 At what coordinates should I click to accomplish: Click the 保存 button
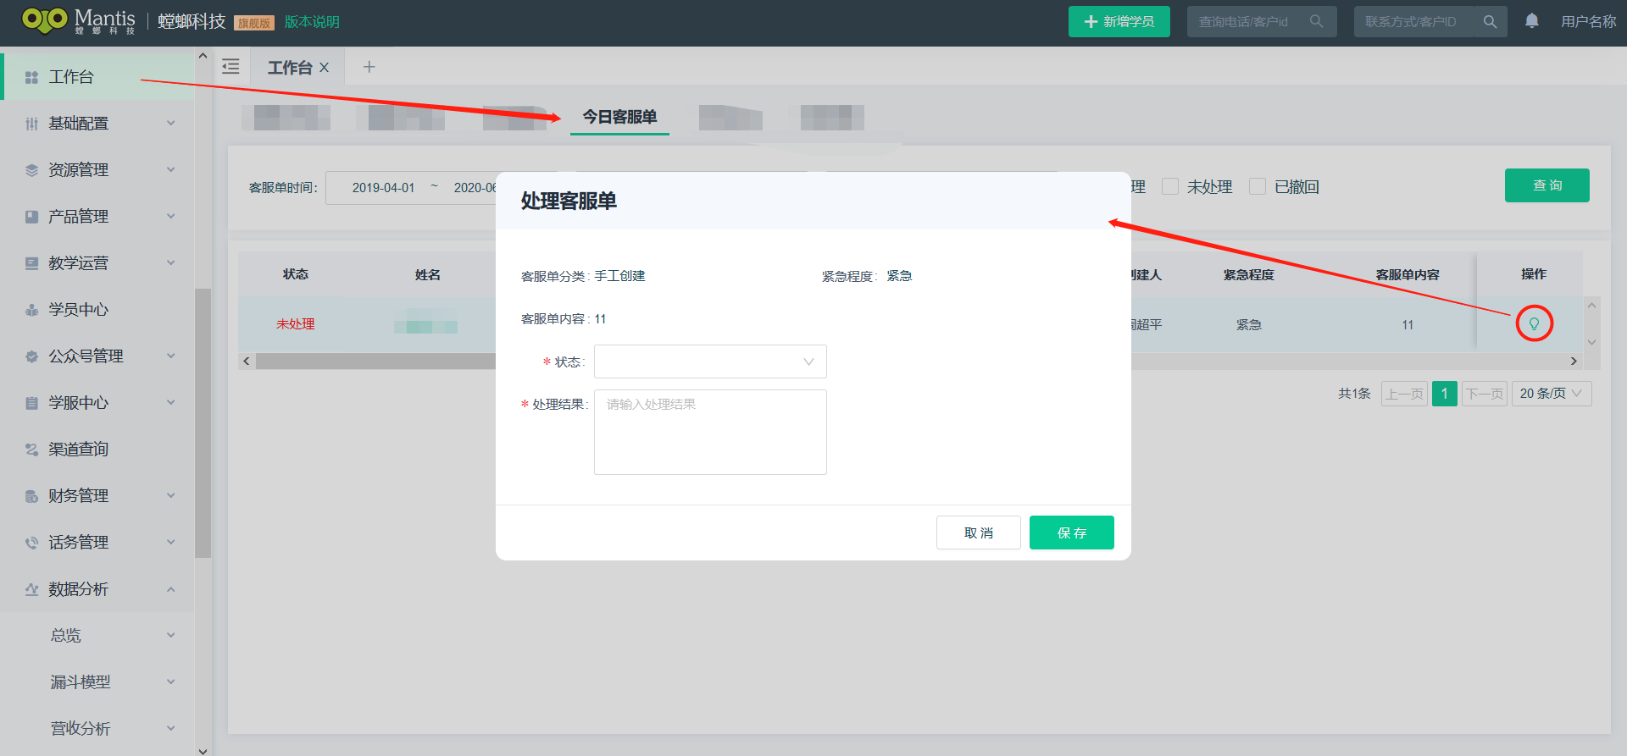tap(1072, 533)
